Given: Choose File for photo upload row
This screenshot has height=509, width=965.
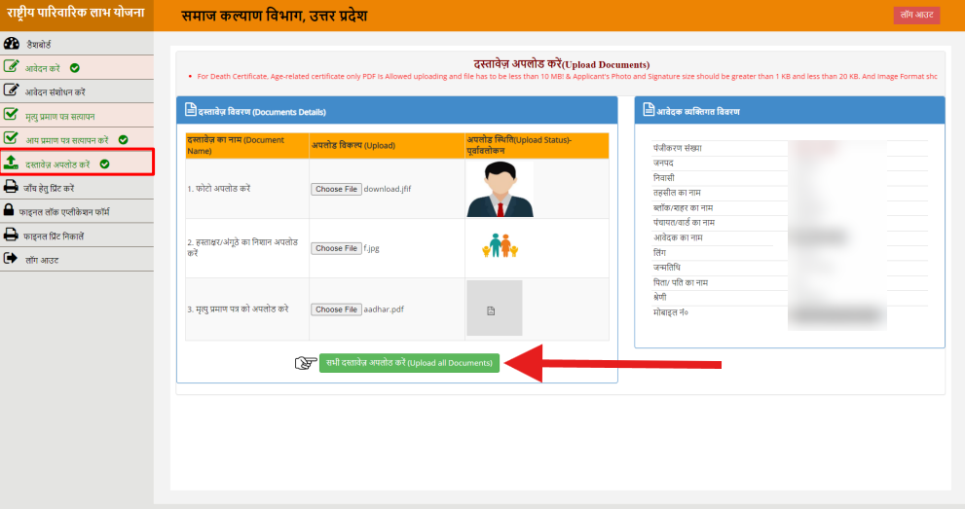Looking at the screenshot, I should pyautogui.click(x=336, y=190).
